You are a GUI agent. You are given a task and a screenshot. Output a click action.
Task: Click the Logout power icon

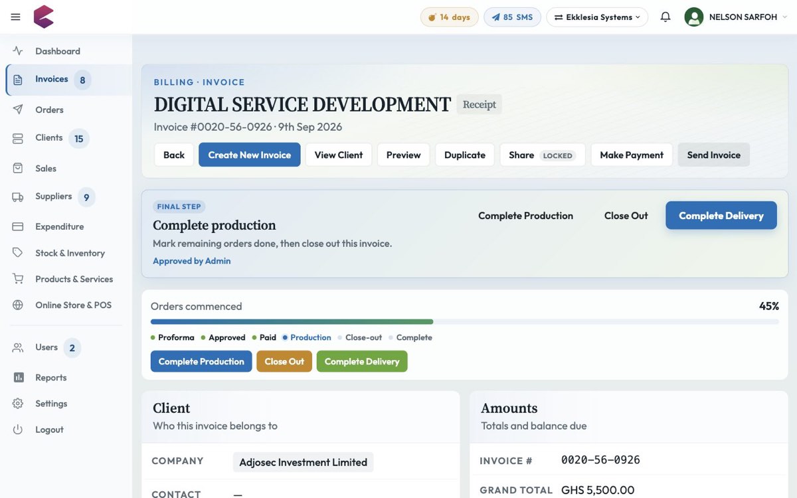[x=18, y=430]
